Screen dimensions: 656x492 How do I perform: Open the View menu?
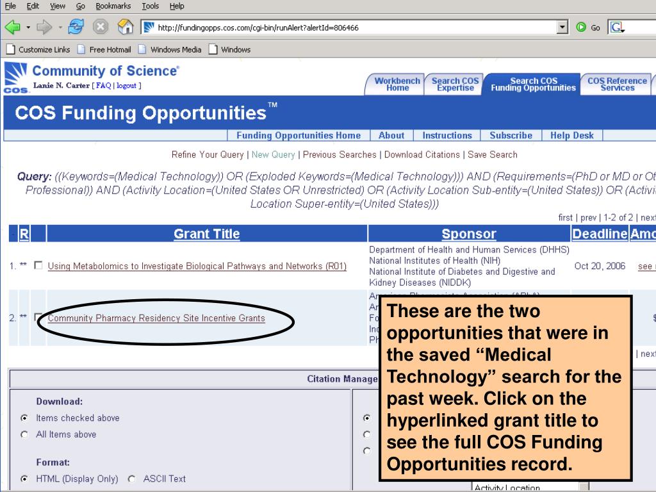(57, 6)
